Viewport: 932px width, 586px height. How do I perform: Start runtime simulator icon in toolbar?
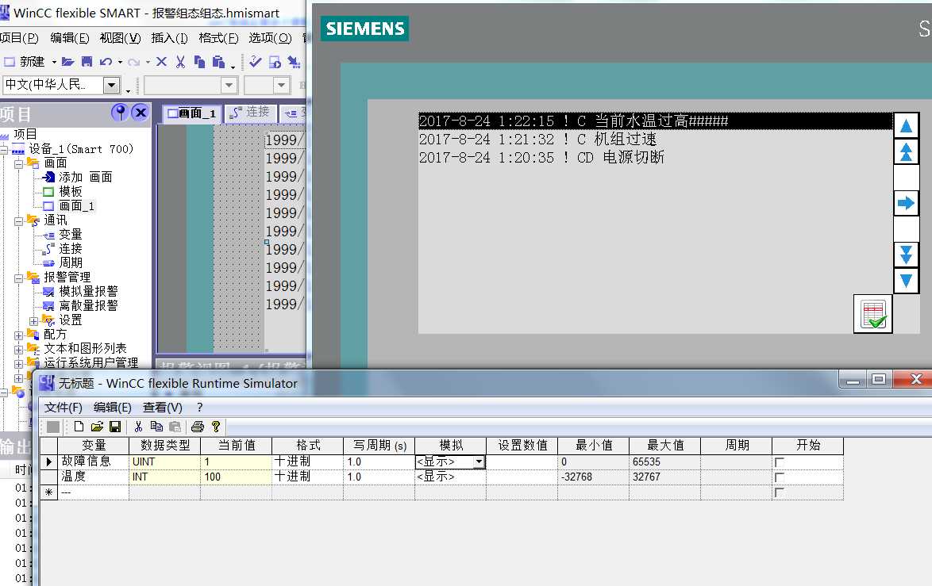tap(275, 61)
